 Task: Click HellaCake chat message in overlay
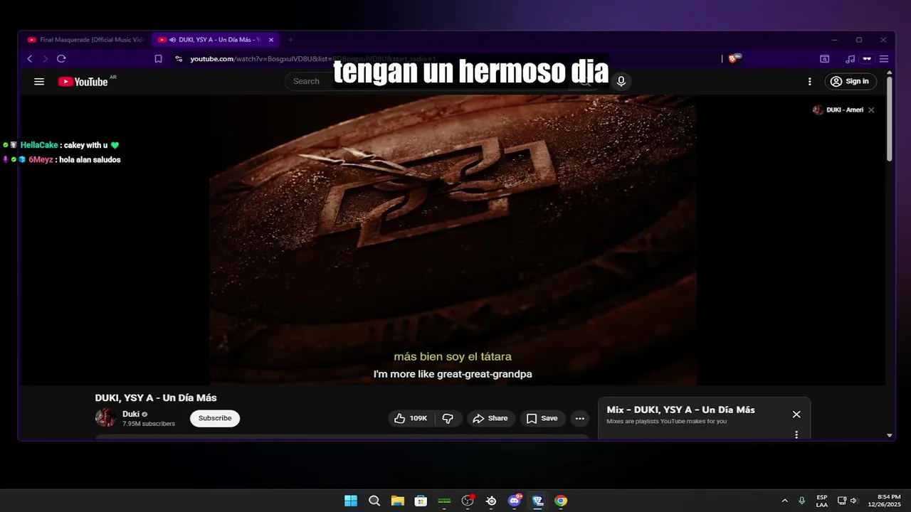(x=61, y=145)
